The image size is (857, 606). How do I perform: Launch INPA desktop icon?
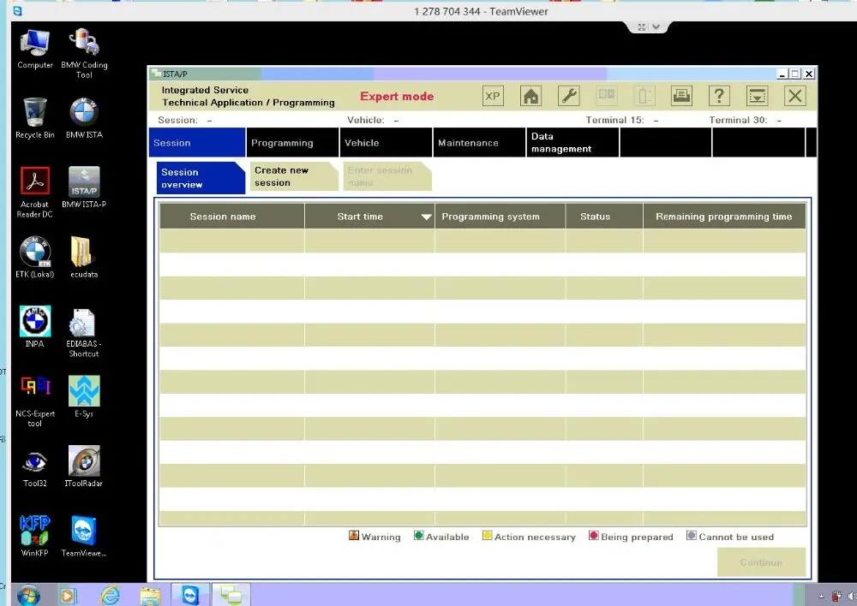[35, 326]
